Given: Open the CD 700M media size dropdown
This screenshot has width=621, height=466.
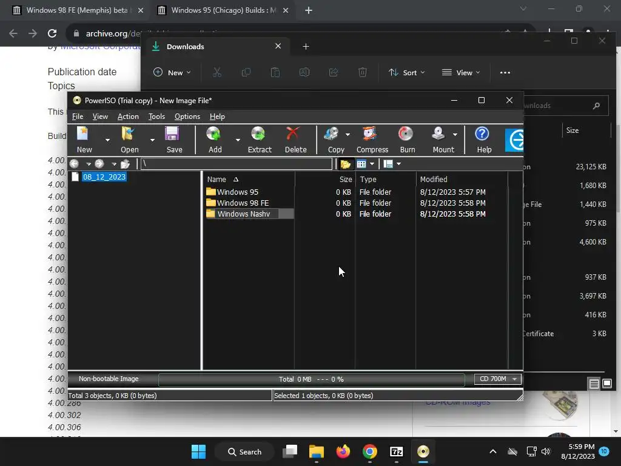Looking at the screenshot, I should (x=497, y=379).
